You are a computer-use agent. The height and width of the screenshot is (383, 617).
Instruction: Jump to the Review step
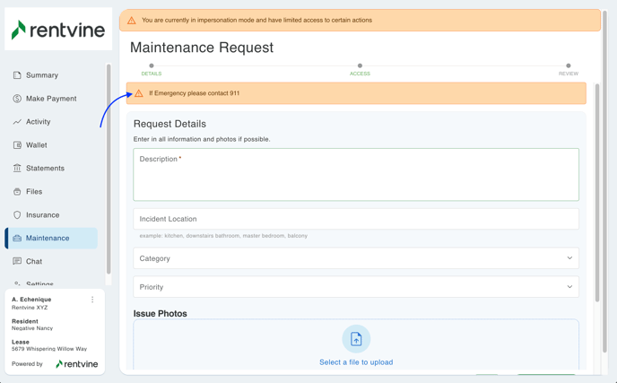[568, 68]
